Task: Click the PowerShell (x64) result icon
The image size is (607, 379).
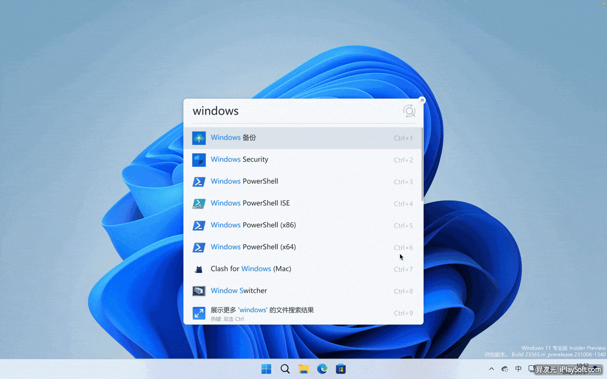Action: [199, 247]
